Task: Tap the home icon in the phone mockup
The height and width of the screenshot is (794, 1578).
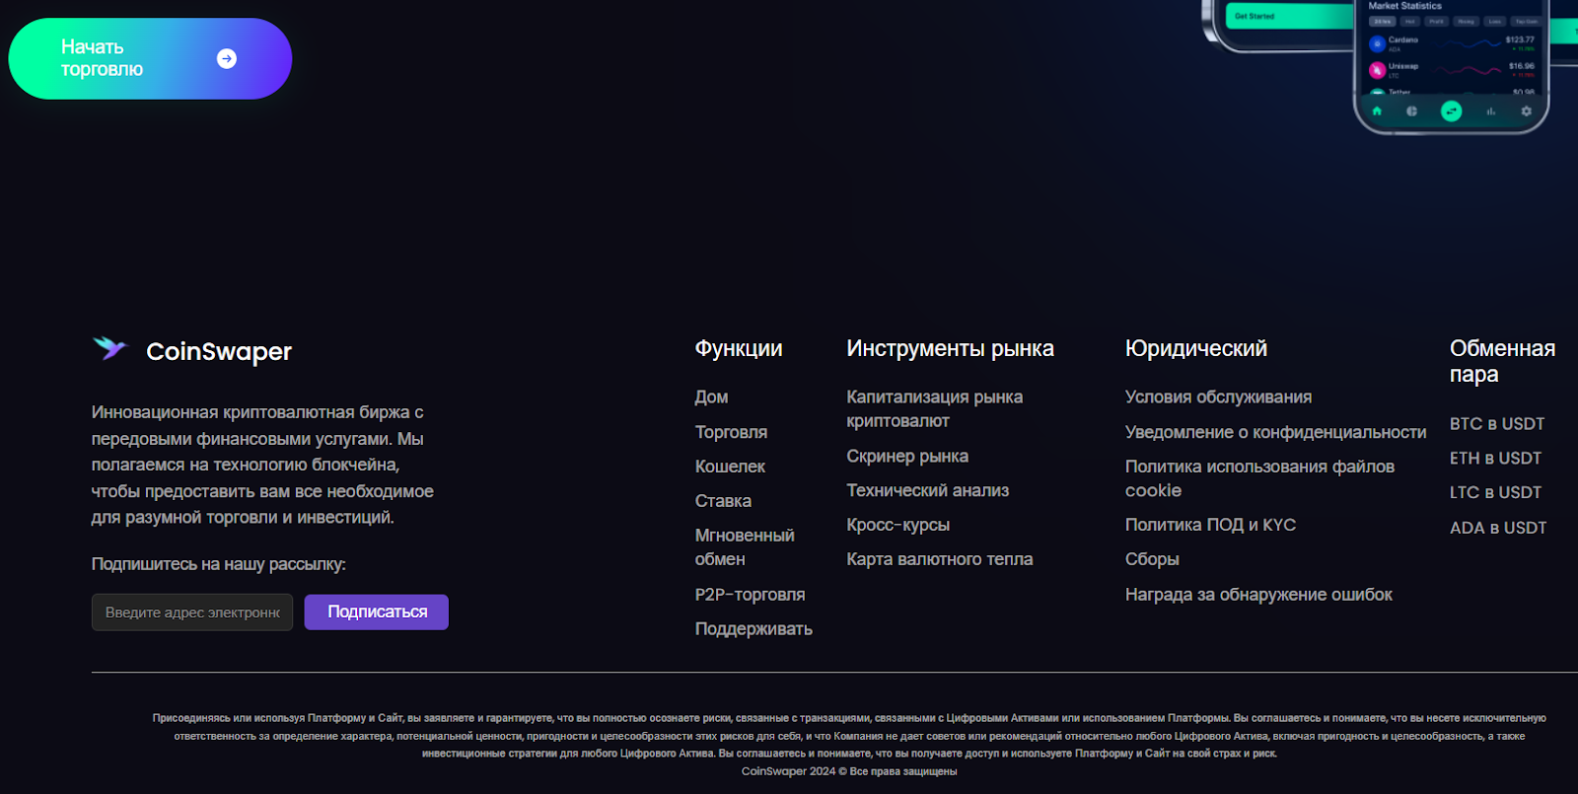Action: coord(1377,111)
